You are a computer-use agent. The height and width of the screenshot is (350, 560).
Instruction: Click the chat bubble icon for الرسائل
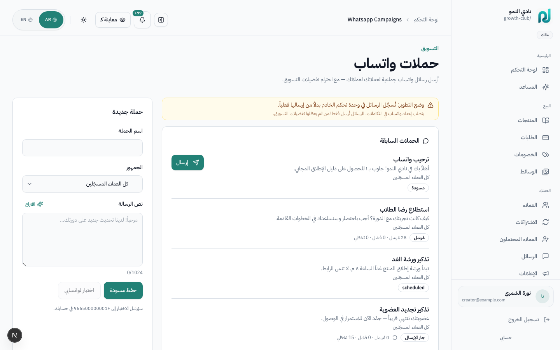point(546,257)
